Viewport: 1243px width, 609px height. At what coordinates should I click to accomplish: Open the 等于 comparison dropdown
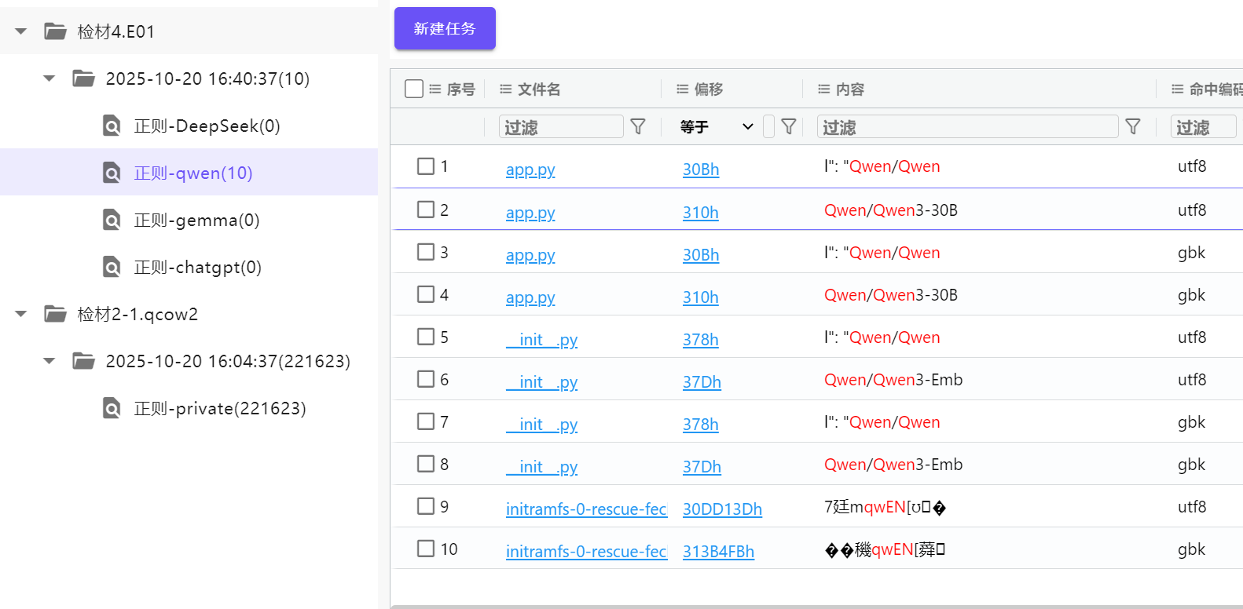tap(716, 126)
